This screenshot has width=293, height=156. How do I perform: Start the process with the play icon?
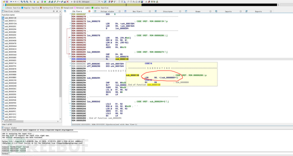tap(72, 2)
